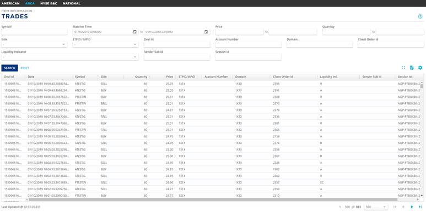
Task: Click Client Order Id 2388 cell
Action: click(x=276, y=97)
